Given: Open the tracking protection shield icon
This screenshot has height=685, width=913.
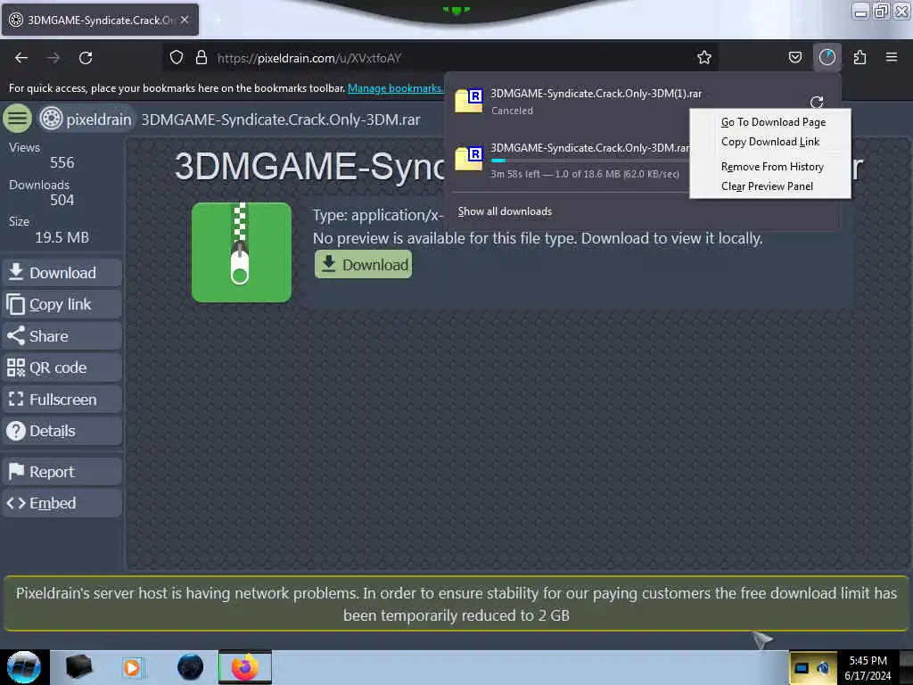Looking at the screenshot, I should 177,58.
